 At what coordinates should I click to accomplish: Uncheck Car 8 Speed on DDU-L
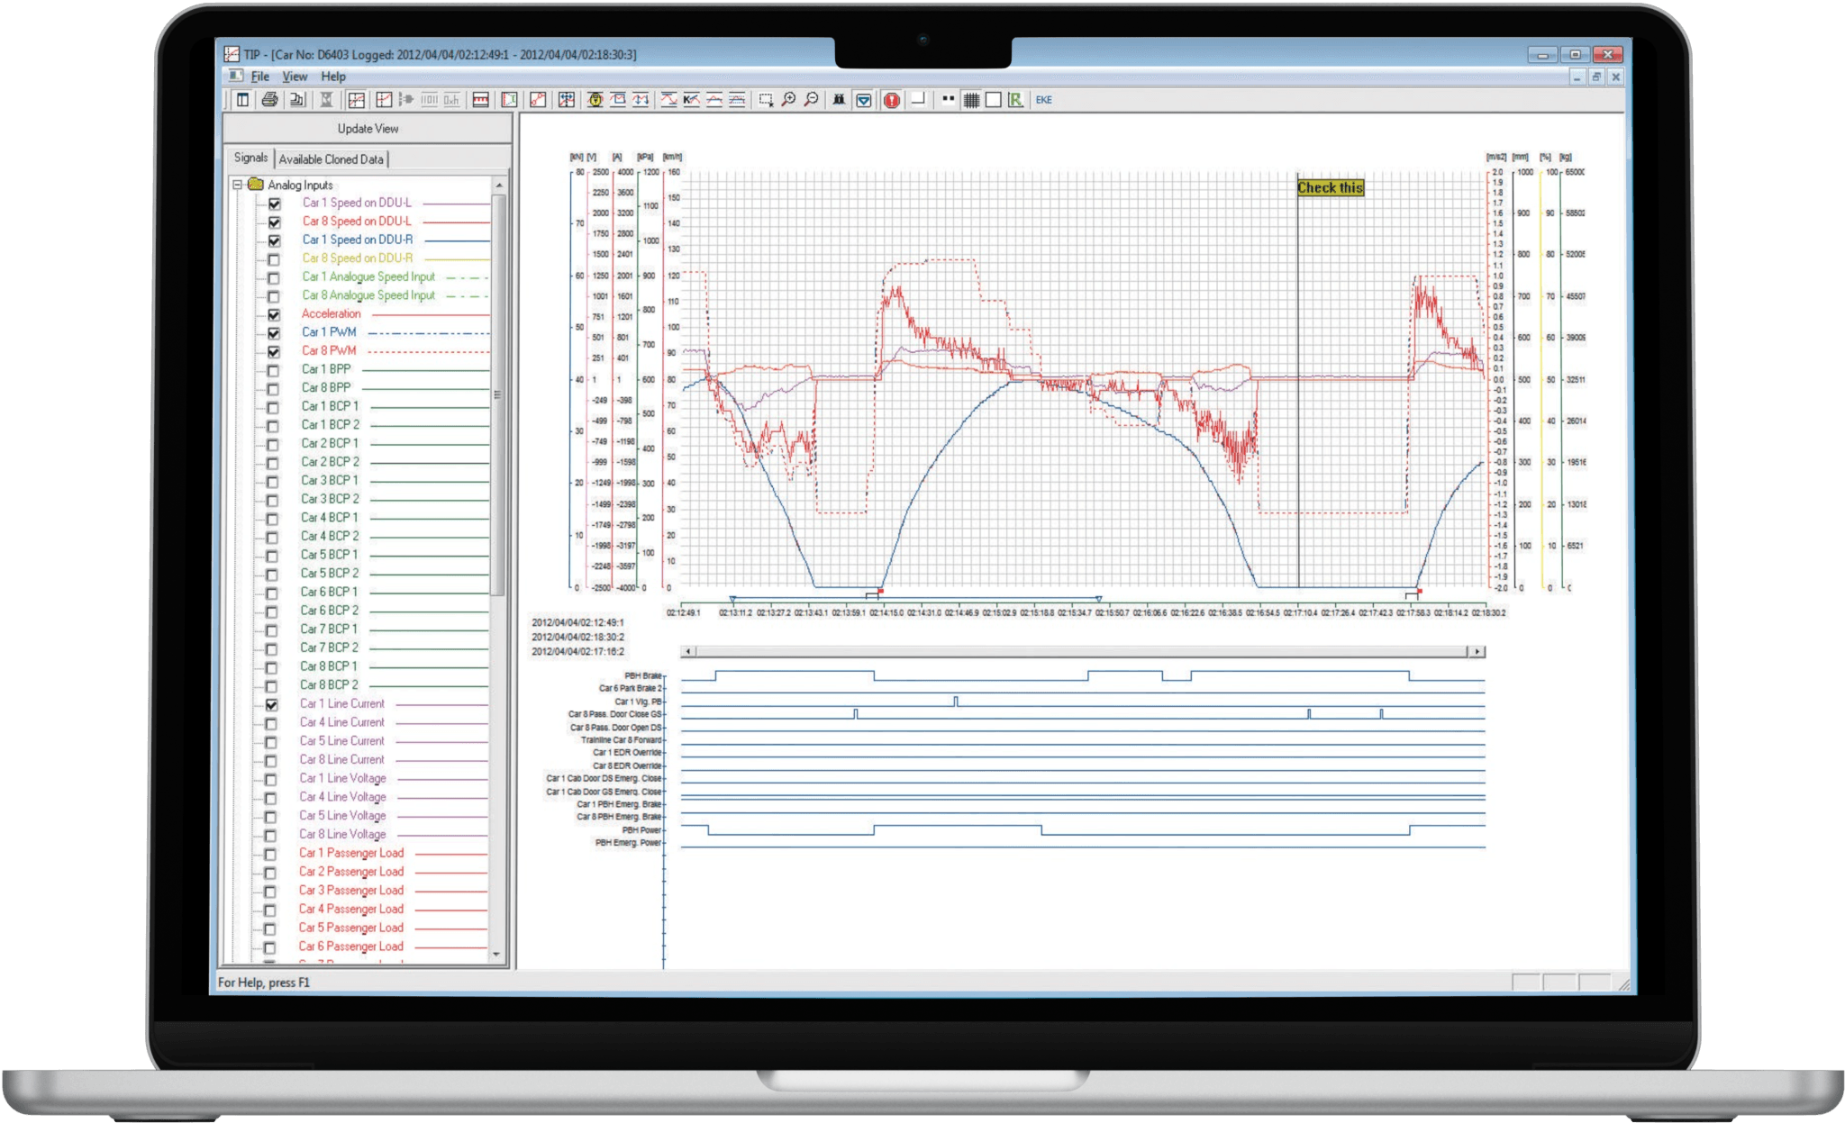click(x=275, y=222)
